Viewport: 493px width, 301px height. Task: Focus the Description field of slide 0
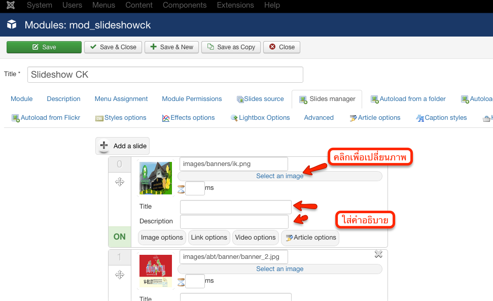[x=234, y=222]
